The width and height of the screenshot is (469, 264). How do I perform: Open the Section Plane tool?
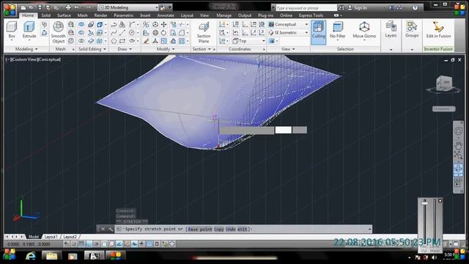204,32
